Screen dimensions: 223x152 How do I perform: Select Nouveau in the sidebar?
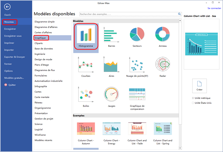(x=9, y=22)
